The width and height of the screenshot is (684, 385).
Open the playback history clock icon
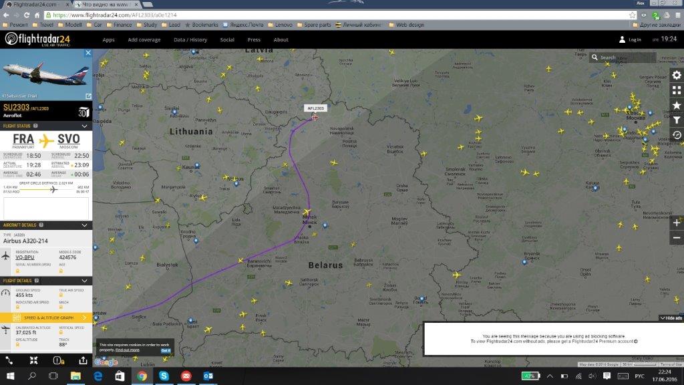[x=676, y=135]
